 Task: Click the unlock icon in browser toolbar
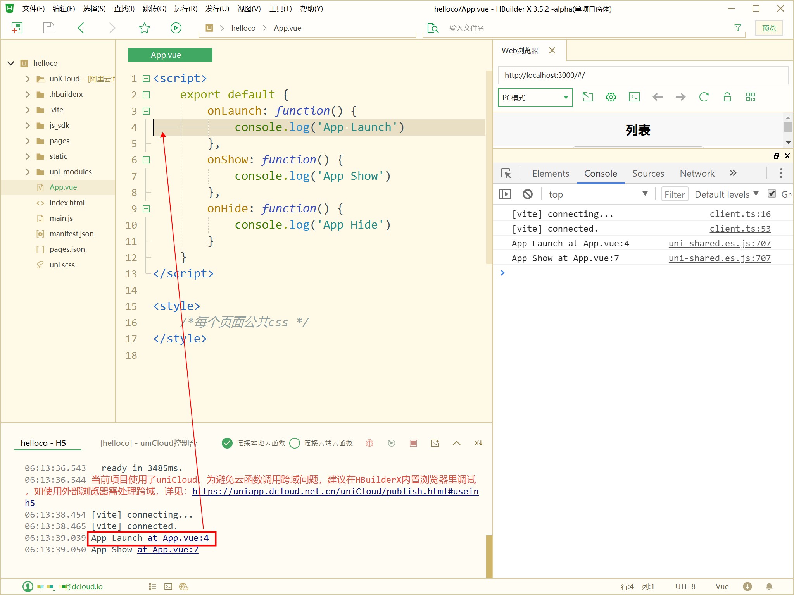coord(727,97)
